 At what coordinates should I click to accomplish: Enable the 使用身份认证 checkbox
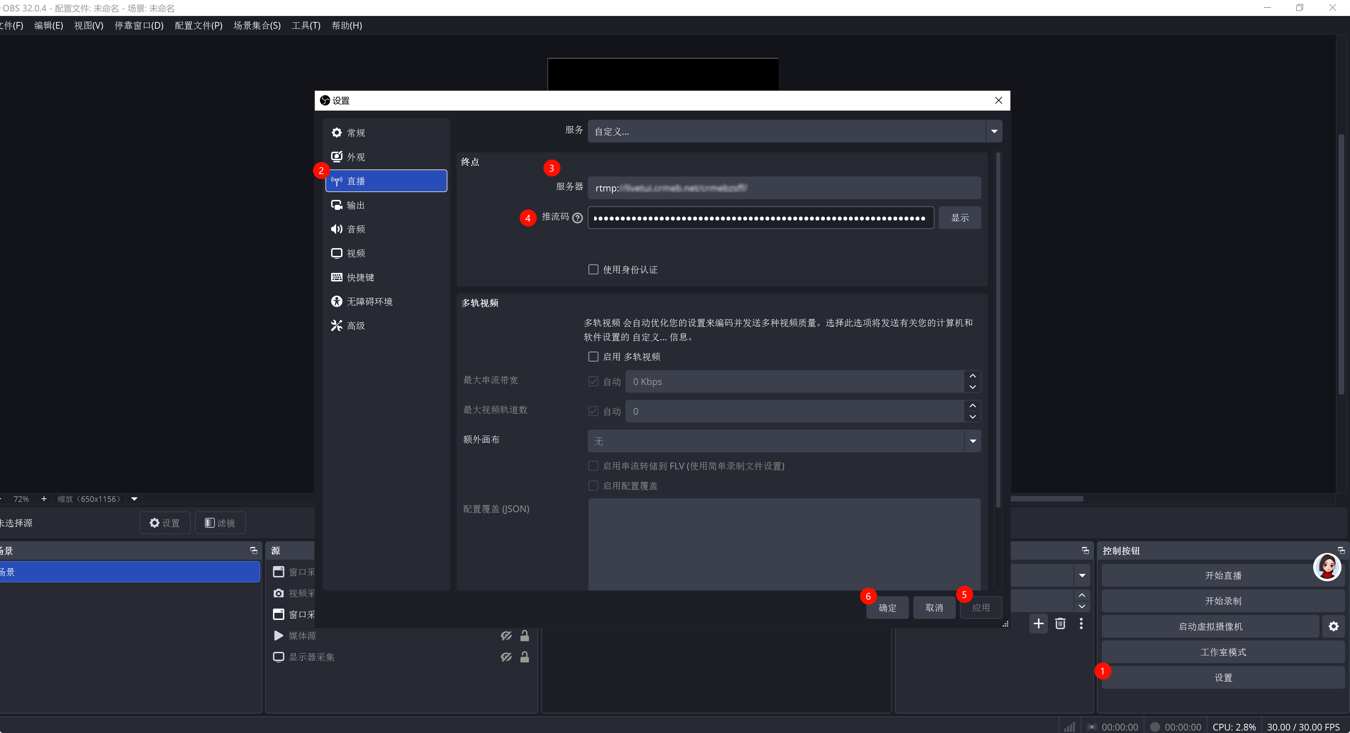click(593, 269)
